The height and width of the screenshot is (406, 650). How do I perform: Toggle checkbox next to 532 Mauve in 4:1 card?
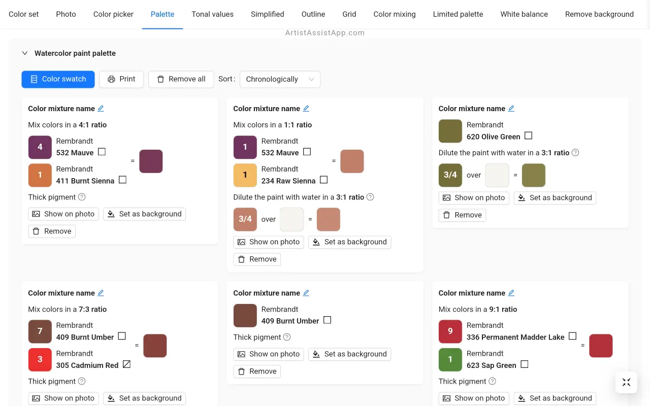coord(102,152)
